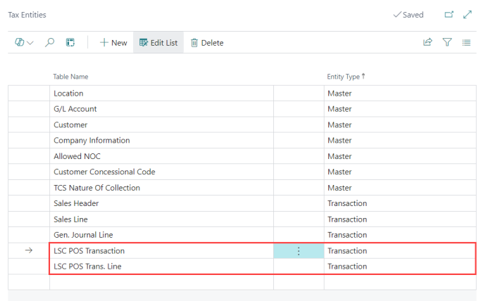This screenshot has width=493, height=301.
Task: Create a New tax entity
Action: (x=113, y=43)
